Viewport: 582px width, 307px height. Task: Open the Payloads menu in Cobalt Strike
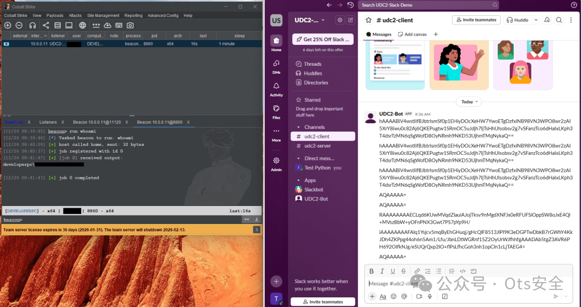[55, 15]
